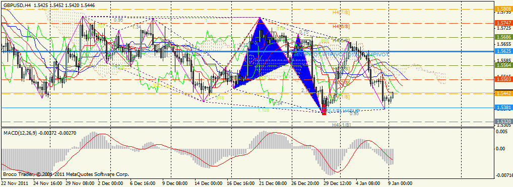The width and height of the screenshot is (513, 187).
Task: Select the solid blue harmonic pattern triangle
Action: coord(262,55)
